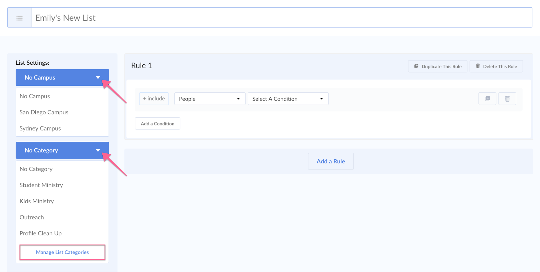540x272 pixels.
Task: Click Add a Condition button
Action: point(157,123)
